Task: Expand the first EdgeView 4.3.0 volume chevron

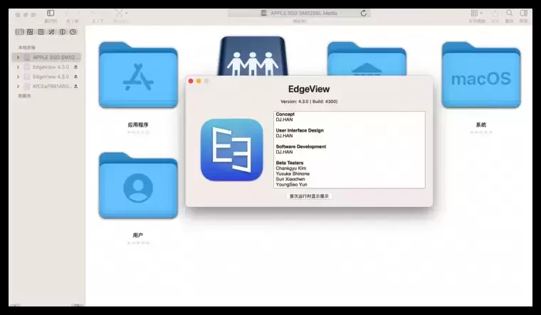Action: pos(18,67)
